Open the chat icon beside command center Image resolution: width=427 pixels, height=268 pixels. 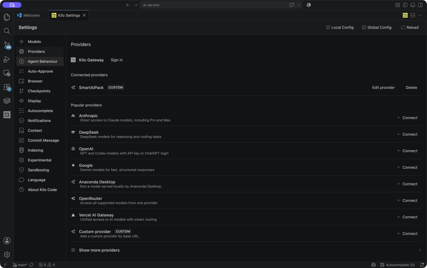tap(292, 5)
